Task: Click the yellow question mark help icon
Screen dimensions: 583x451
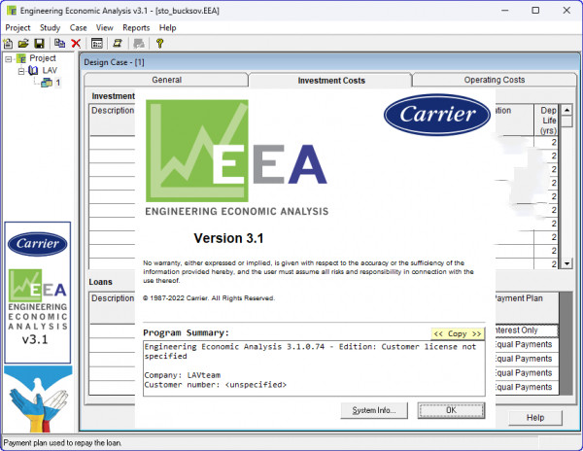Action: (x=160, y=44)
